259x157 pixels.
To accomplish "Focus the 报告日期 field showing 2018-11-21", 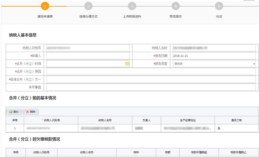I will (214, 56).
